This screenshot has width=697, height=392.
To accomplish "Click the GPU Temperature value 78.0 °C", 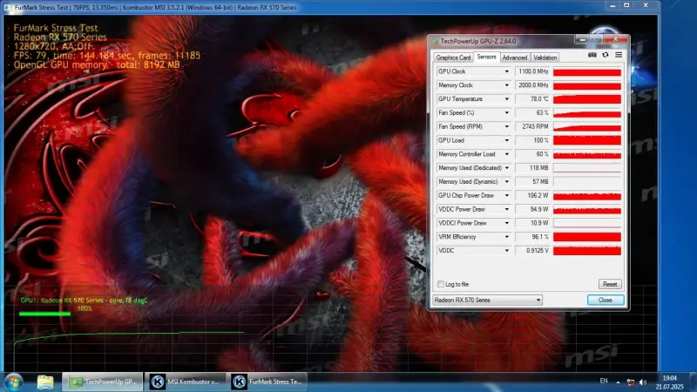I will pyautogui.click(x=532, y=99).
